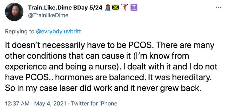The image size is (228, 112).
Task: Open the three-dot more options menu
Action: (x=218, y=7)
